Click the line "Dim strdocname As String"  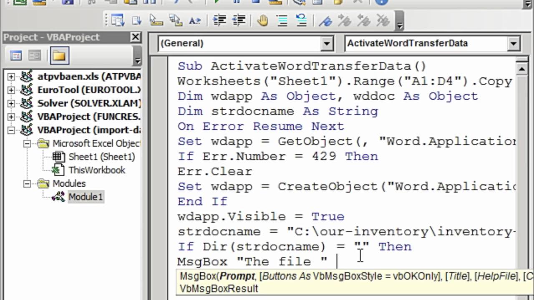(277, 111)
